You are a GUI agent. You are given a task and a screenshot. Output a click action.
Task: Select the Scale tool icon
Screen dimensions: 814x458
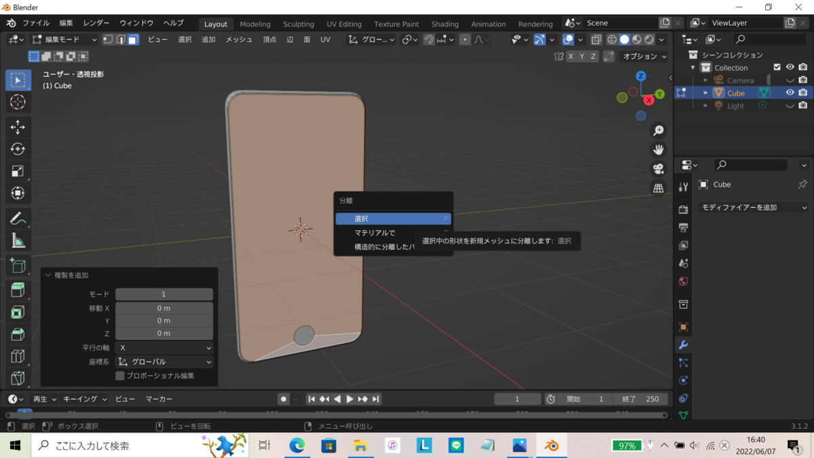18,172
